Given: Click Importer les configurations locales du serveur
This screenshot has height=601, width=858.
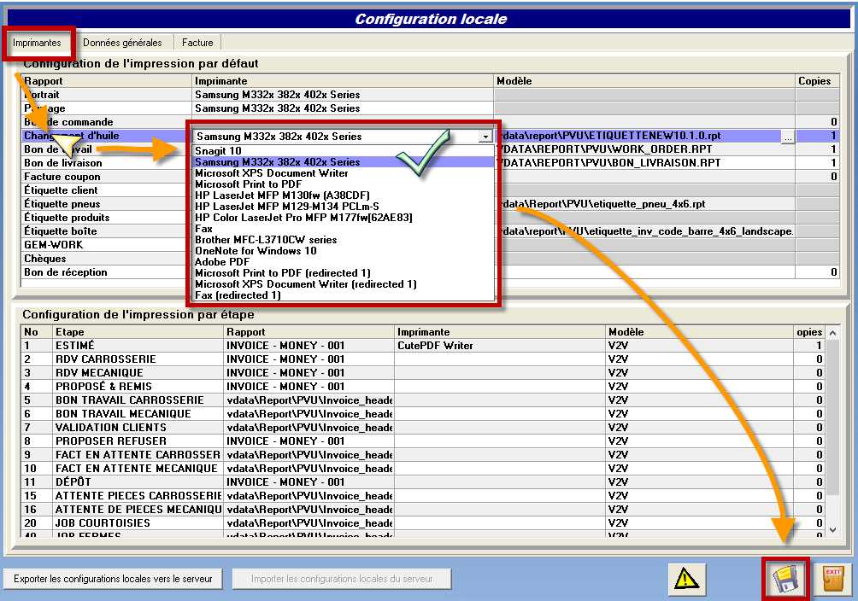Looking at the screenshot, I should (x=342, y=579).
